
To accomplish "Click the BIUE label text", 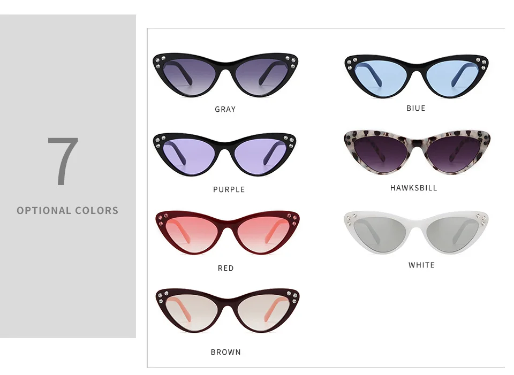I will [x=415, y=109].
